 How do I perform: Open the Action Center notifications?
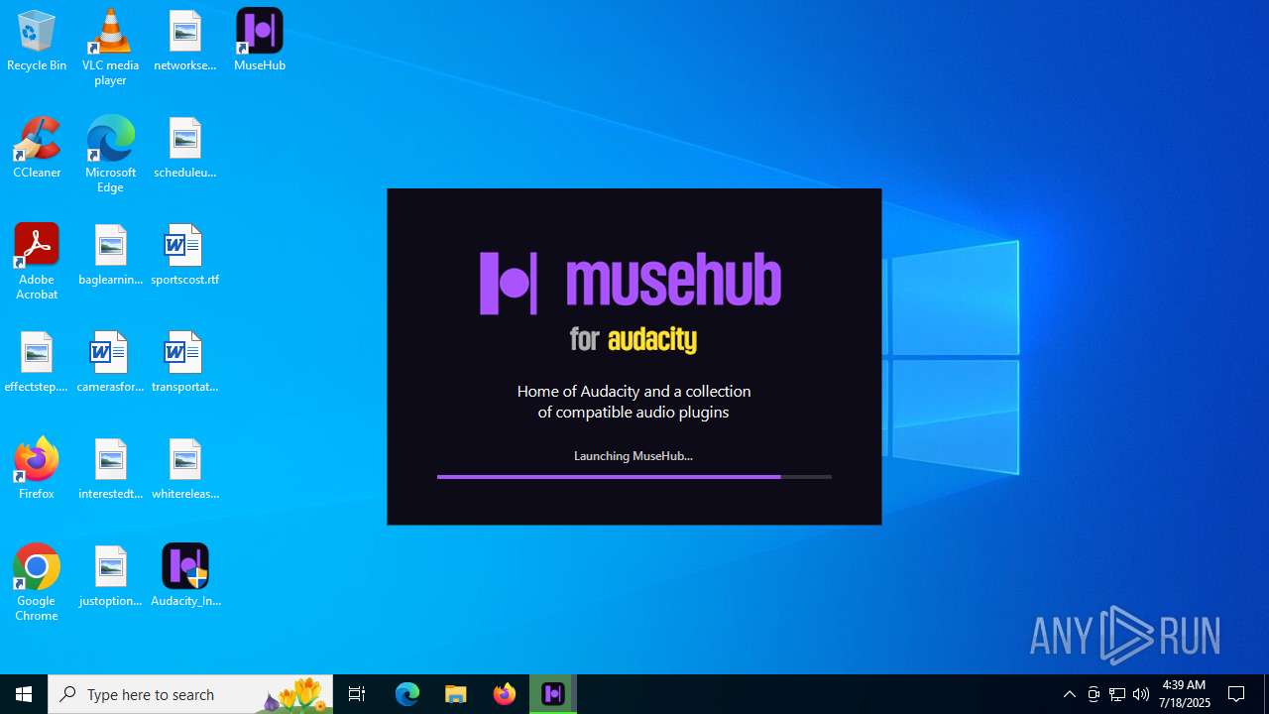(1236, 694)
